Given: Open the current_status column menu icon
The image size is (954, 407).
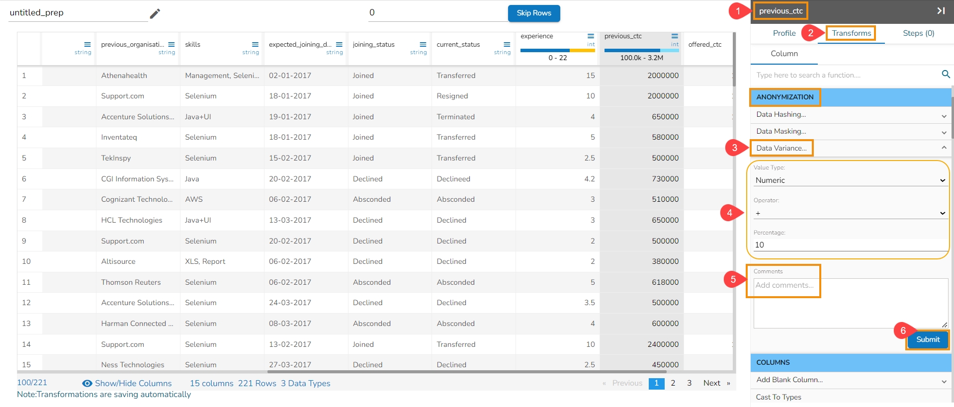Looking at the screenshot, I should pos(507,44).
